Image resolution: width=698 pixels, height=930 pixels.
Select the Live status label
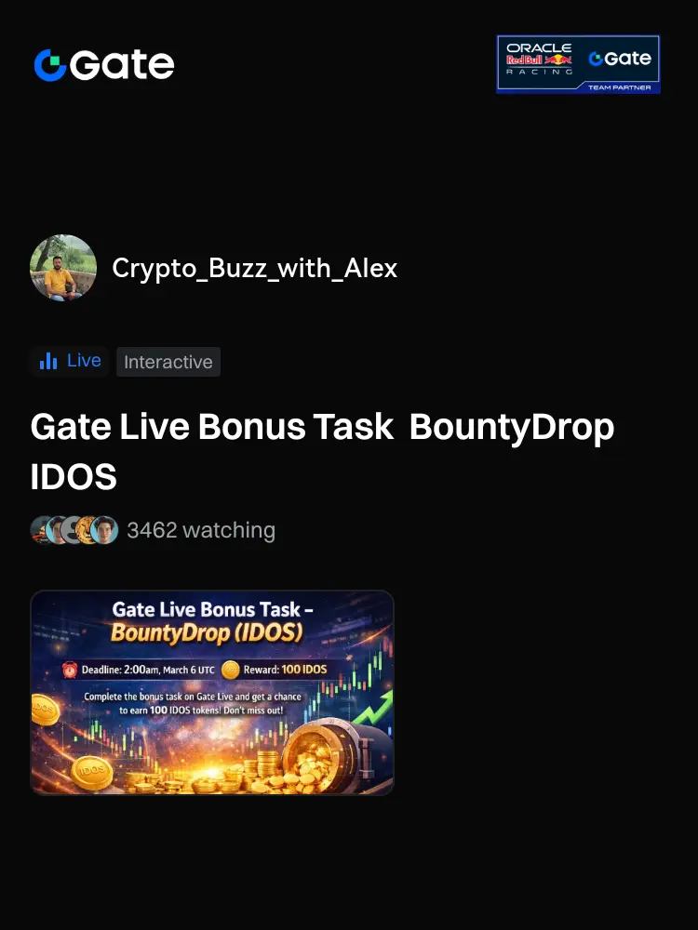[84, 361]
